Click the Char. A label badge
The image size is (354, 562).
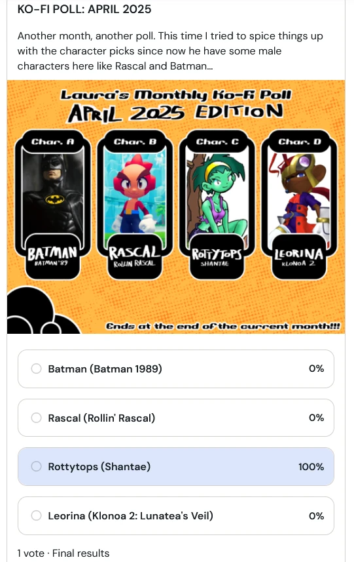(53, 142)
